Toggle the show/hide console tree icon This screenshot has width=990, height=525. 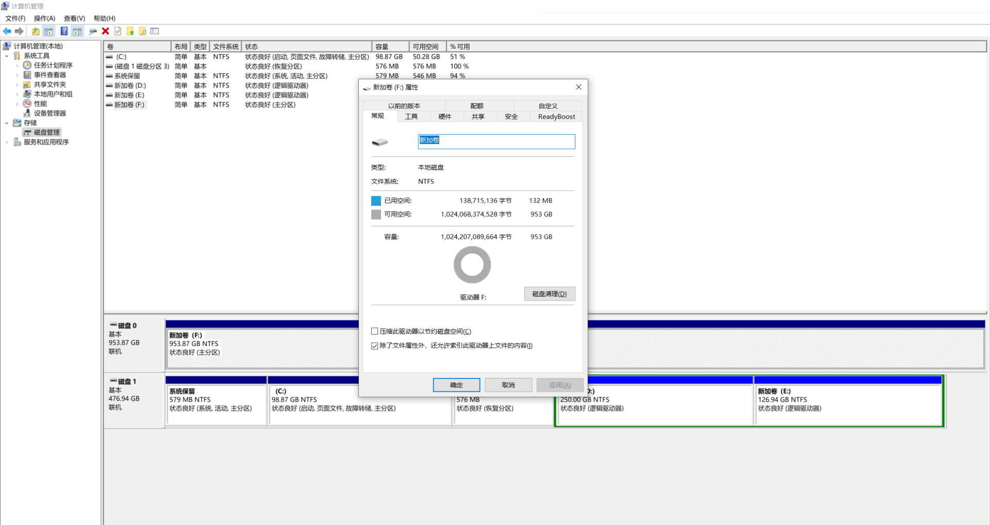48,31
